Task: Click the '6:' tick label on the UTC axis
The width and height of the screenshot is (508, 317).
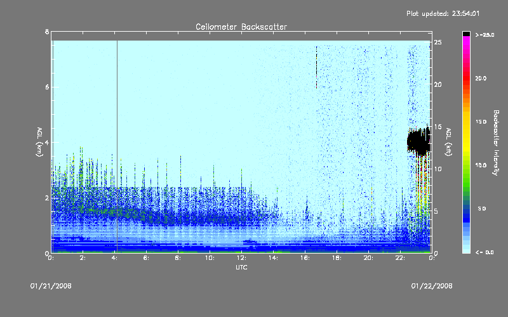Action: click(x=147, y=258)
